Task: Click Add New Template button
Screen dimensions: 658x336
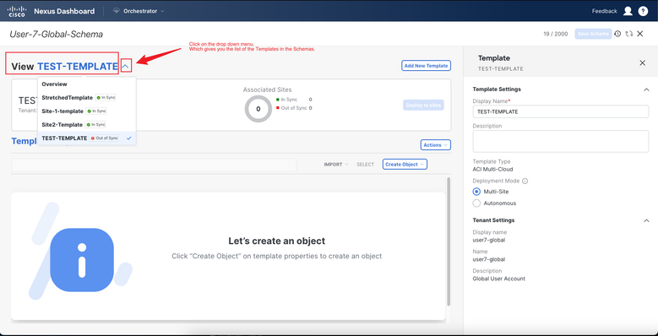Action: [426, 66]
